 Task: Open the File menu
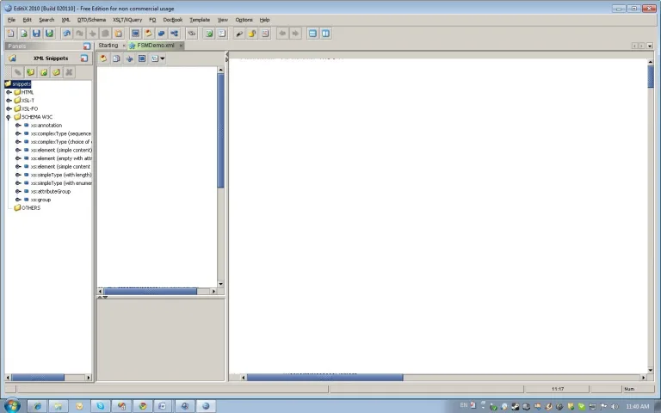pyautogui.click(x=11, y=20)
